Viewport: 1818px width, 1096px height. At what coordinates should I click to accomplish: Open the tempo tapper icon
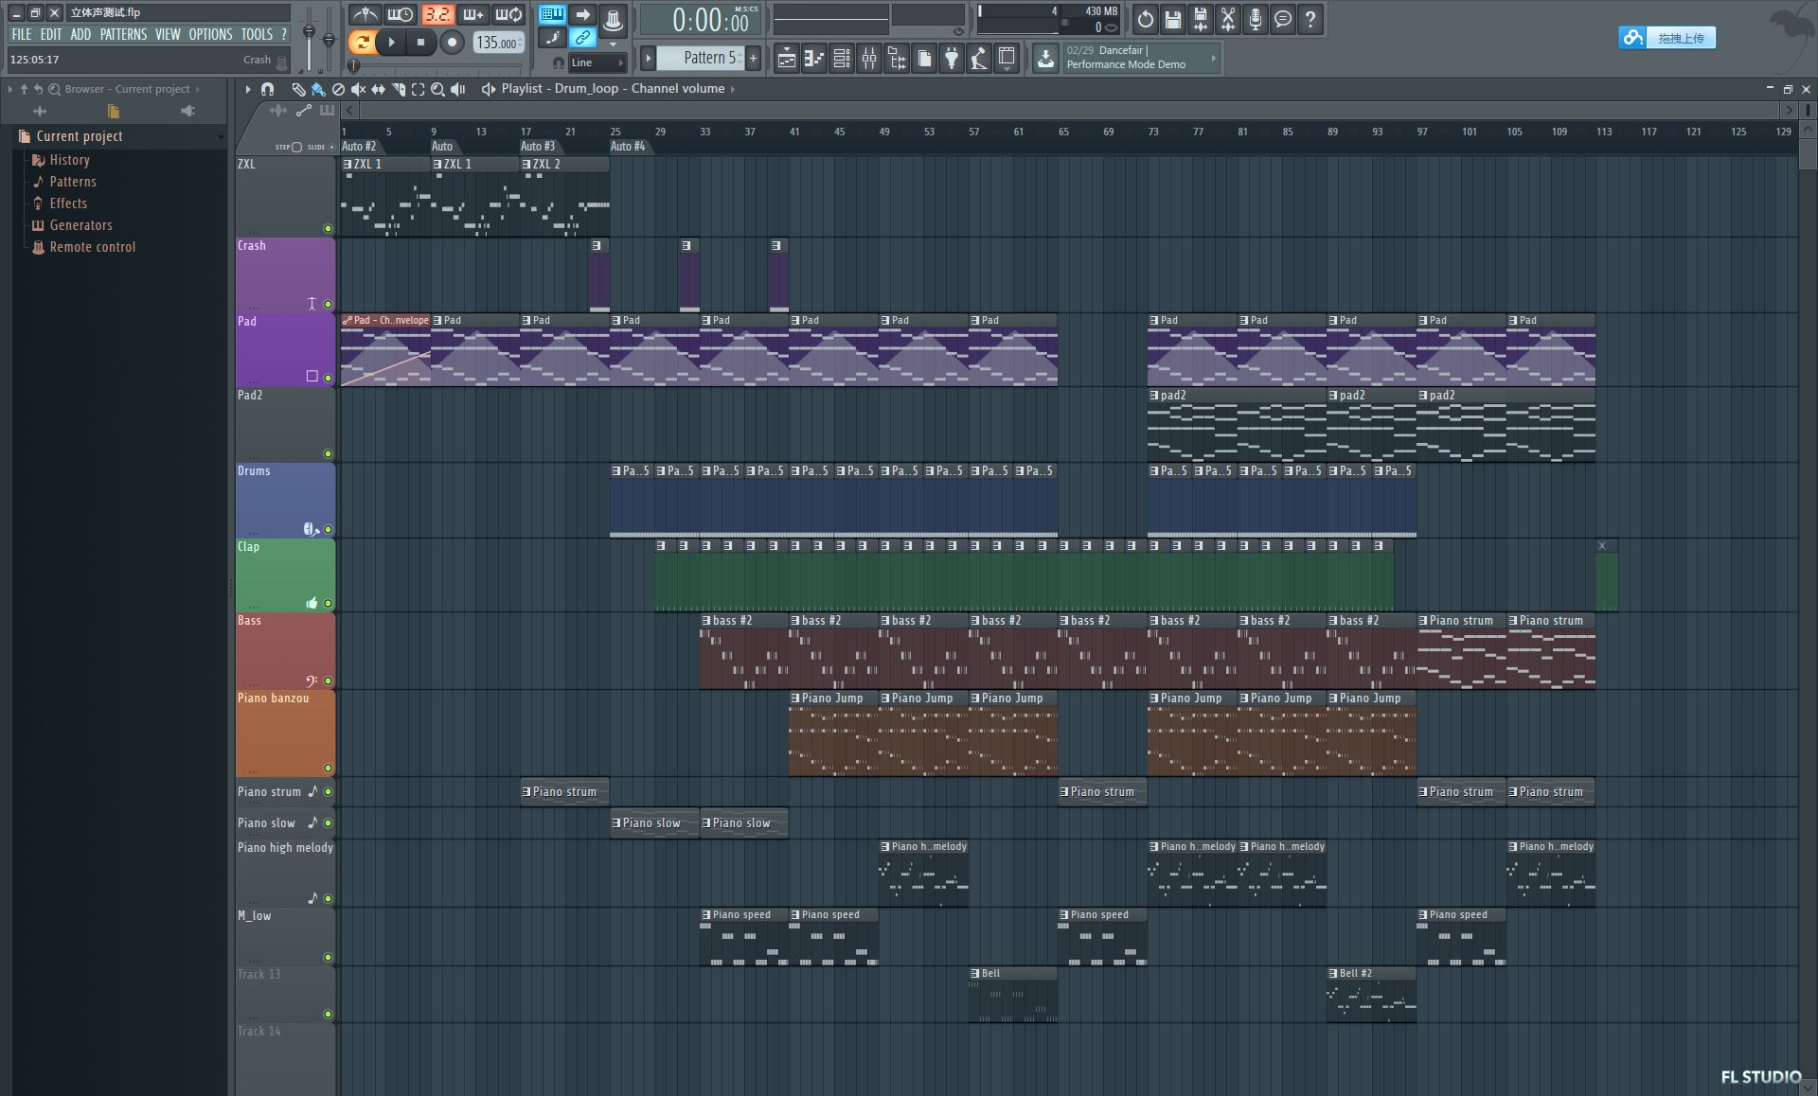979,59
